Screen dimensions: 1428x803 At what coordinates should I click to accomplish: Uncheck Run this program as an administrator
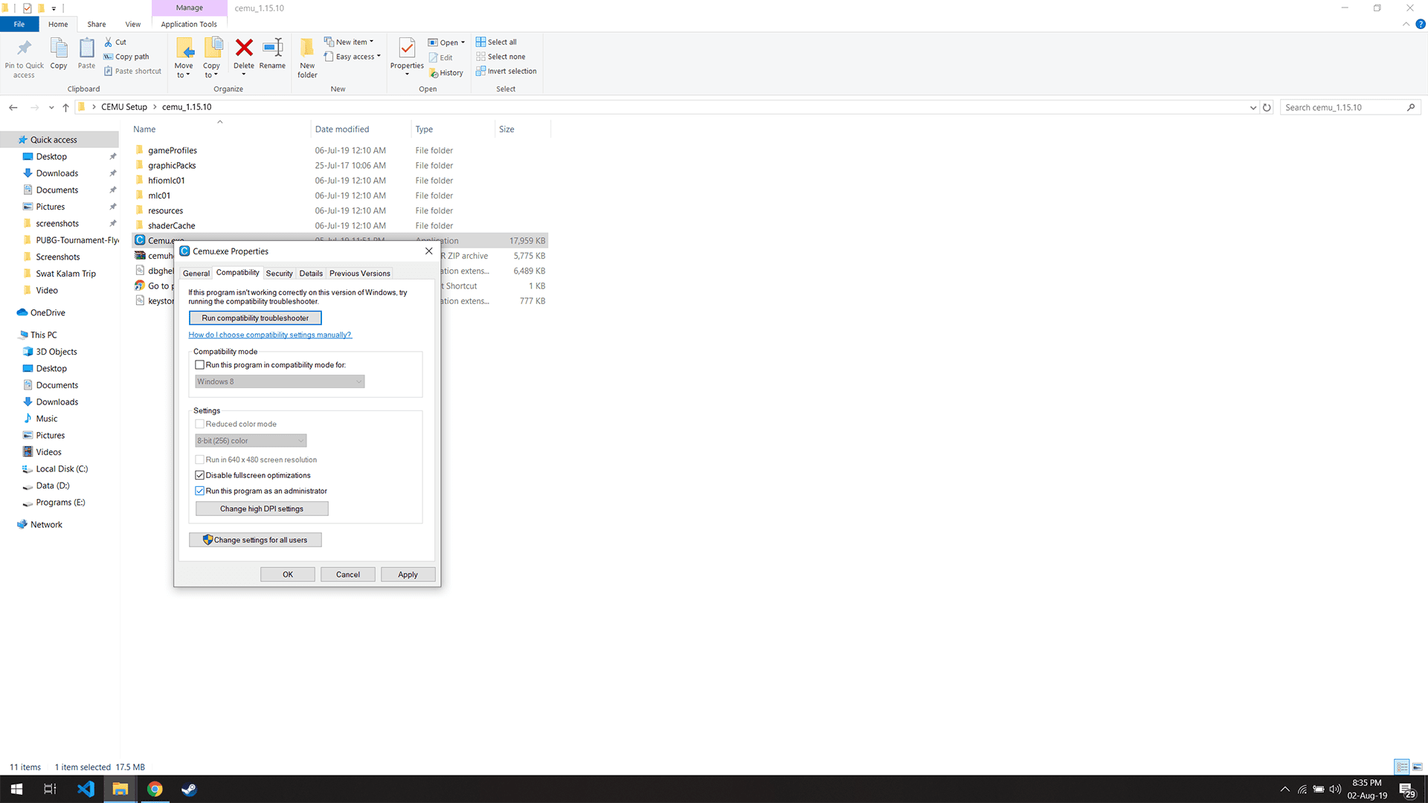[x=199, y=491]
